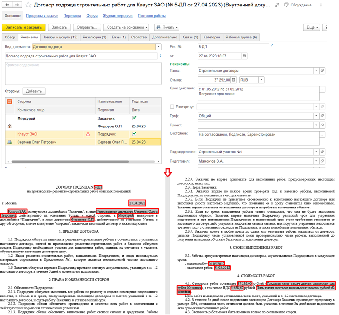Switch to Товары и услуги (13) tab
Image resolution: width=339 pixels, height=315 pixels.
(x=60, y=37)
